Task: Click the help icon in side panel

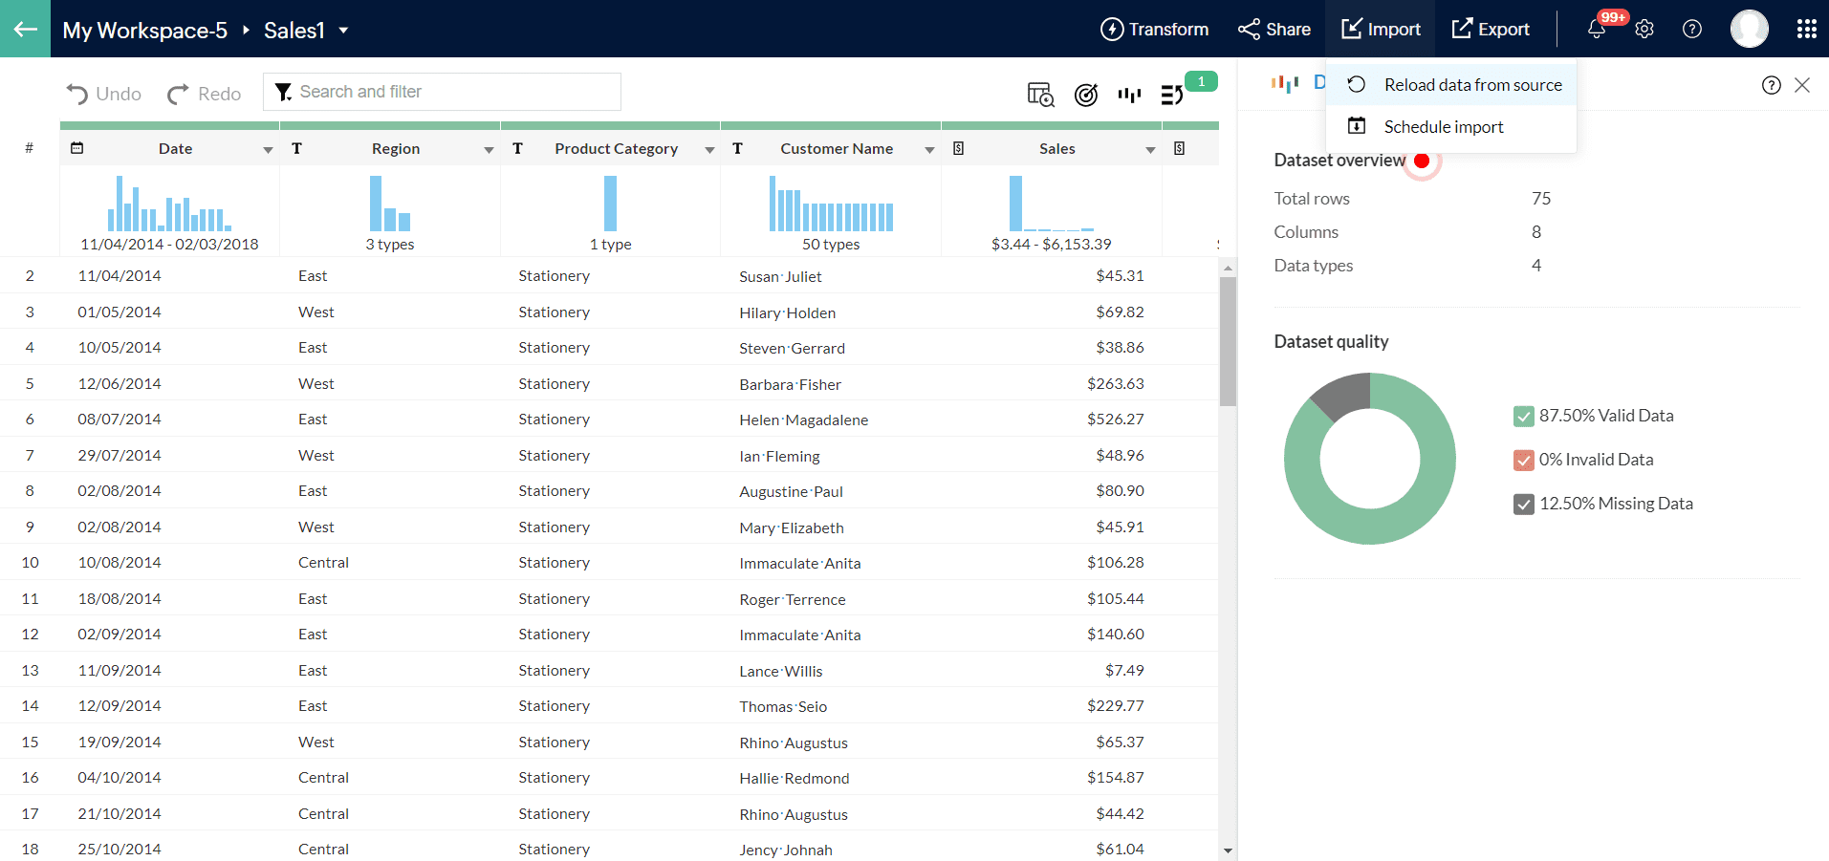Action: [x=1771, y=85]
